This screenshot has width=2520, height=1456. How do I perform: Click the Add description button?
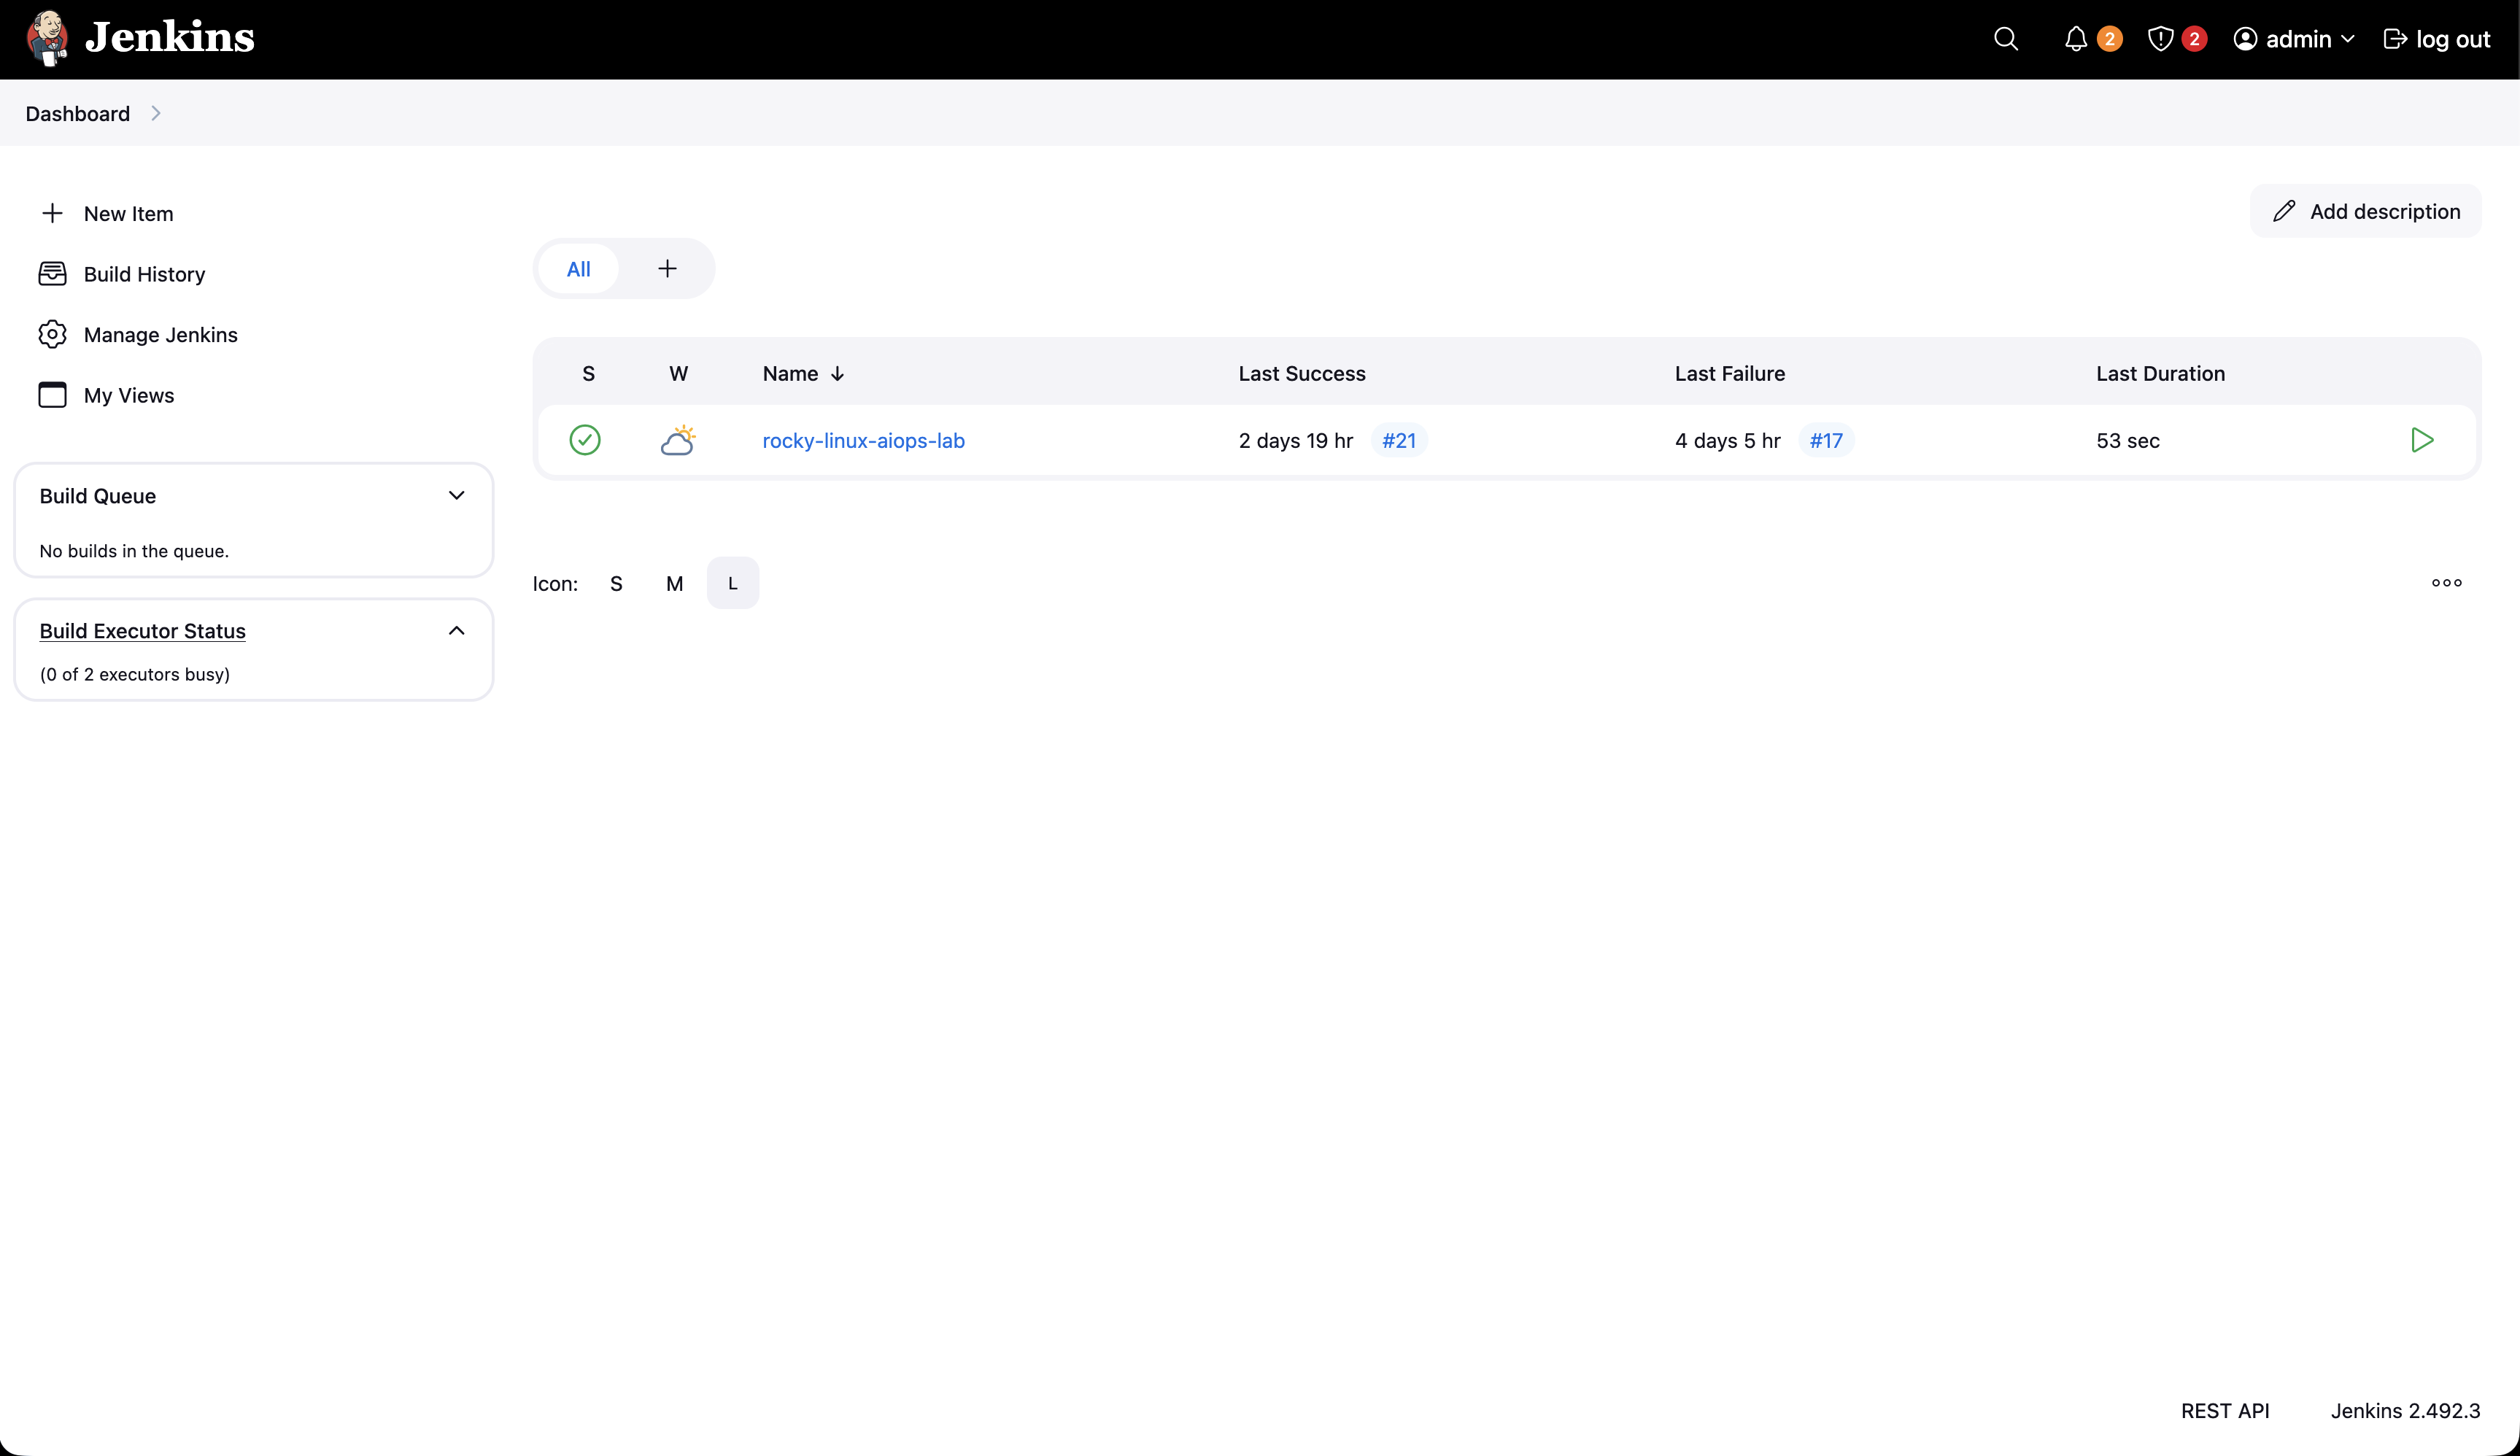2365,211
